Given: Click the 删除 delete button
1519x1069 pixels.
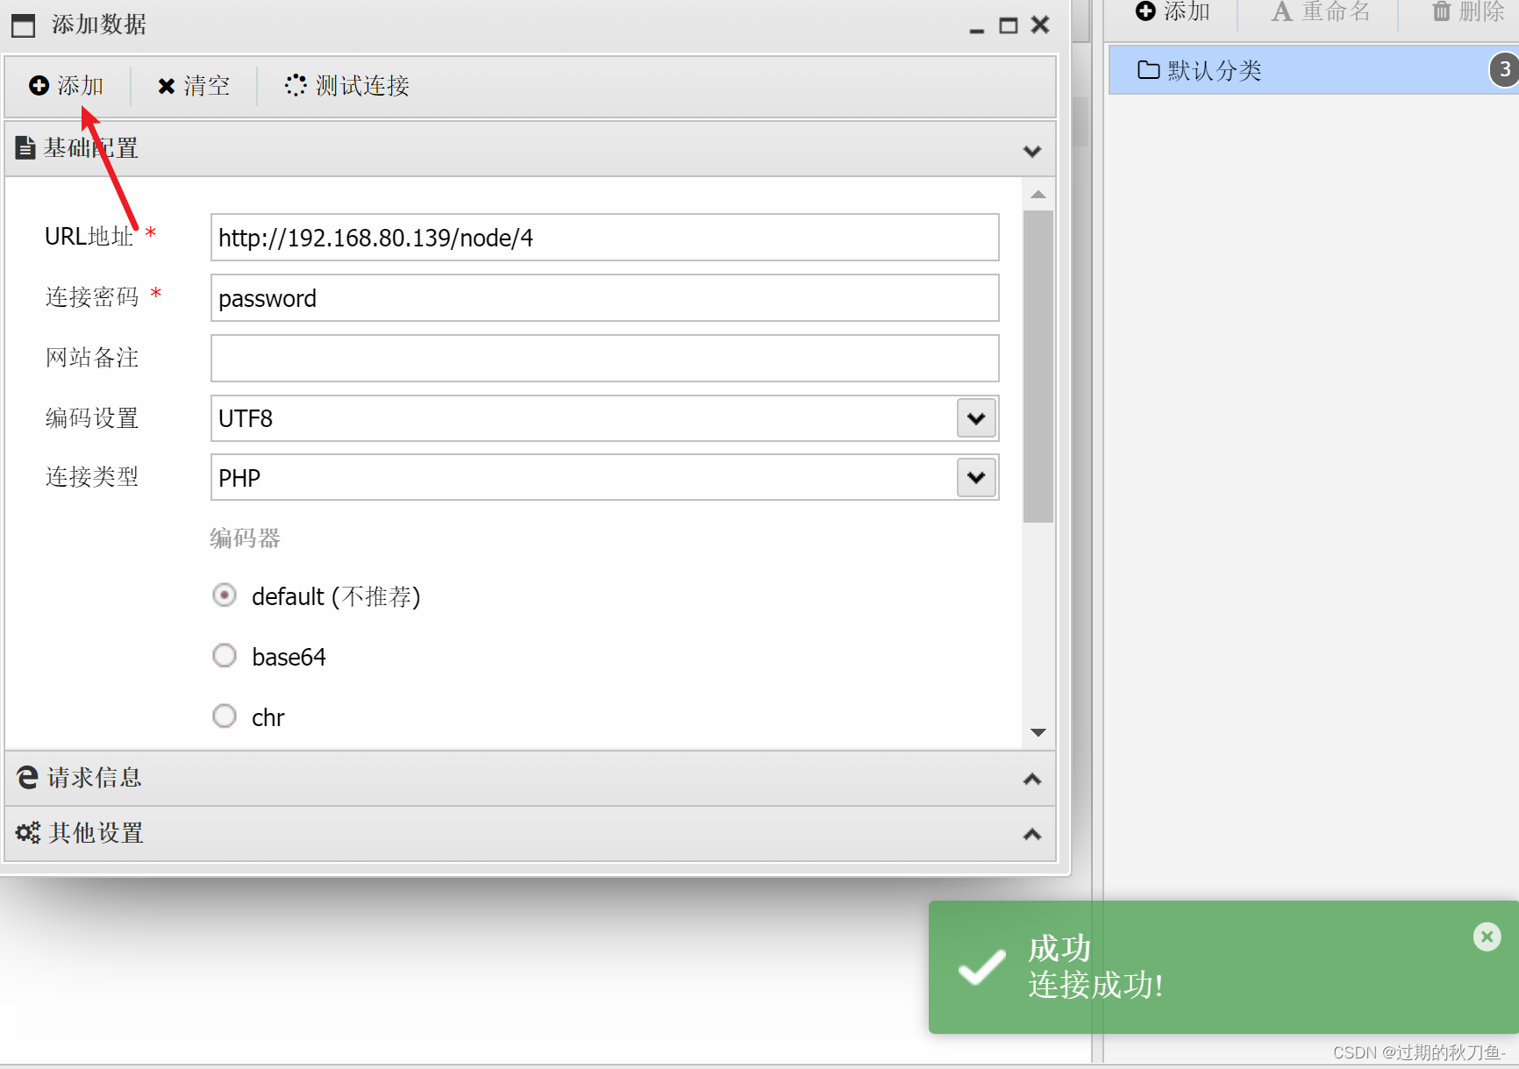Looking at the screenshot, I should point(1468,11).
